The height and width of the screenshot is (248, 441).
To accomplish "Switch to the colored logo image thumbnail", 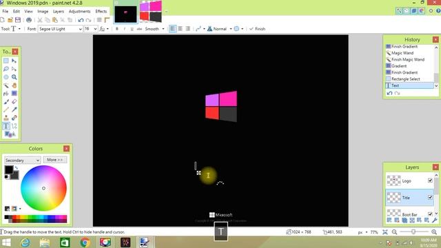I will click(x=151, y=11).
